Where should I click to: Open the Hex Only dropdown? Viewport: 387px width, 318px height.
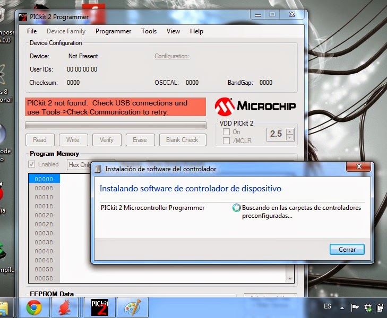[x=80, y=164]
